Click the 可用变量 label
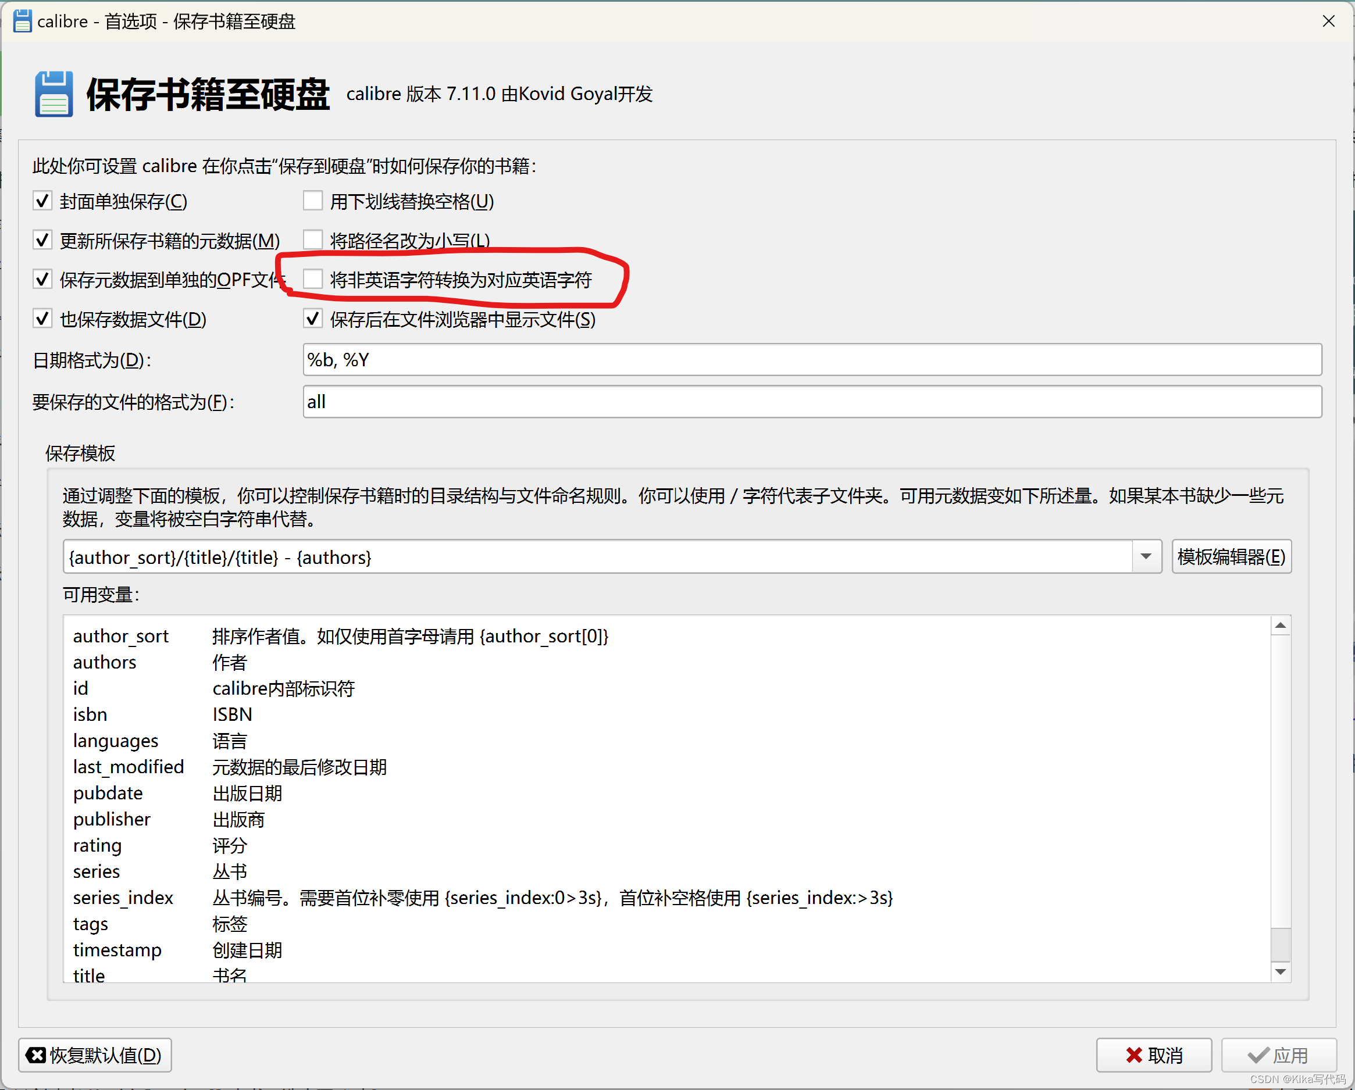 coord(101,594)
